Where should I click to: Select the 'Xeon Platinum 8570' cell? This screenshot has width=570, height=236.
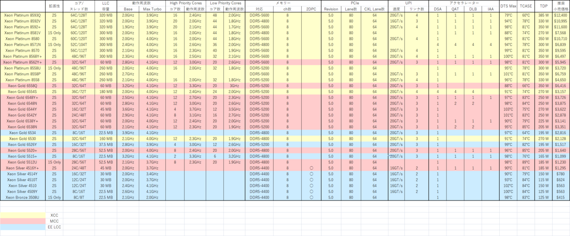tap(22, 50)
